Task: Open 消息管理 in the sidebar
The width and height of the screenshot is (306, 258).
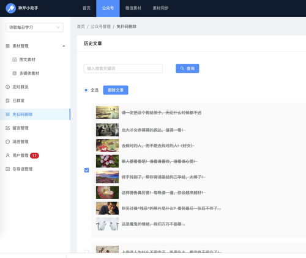Action: click(x=20, y=142)
